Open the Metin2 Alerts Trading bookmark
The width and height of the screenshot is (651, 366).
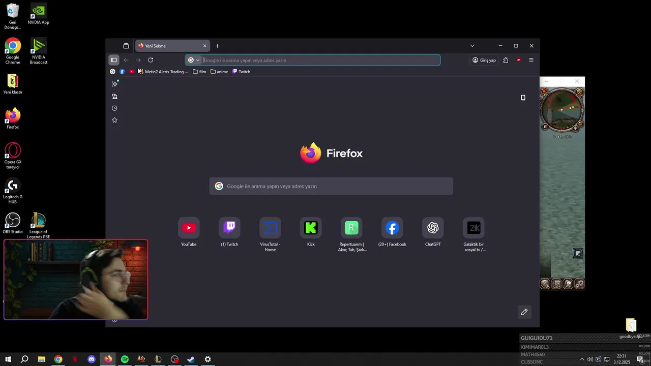click(163, 72)
